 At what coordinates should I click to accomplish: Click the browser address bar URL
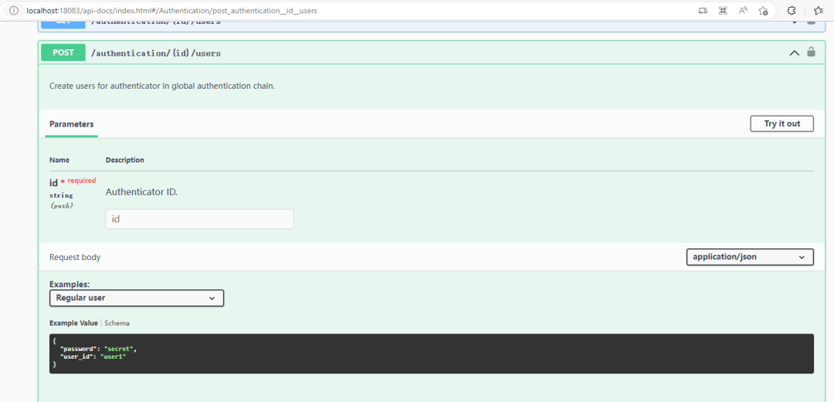pyautogui.click(x=171, y=11)
